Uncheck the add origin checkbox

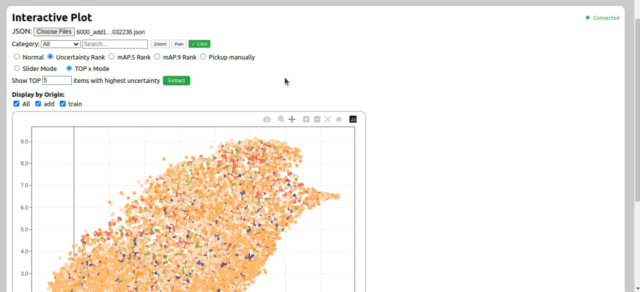click(x=38, y=104)
